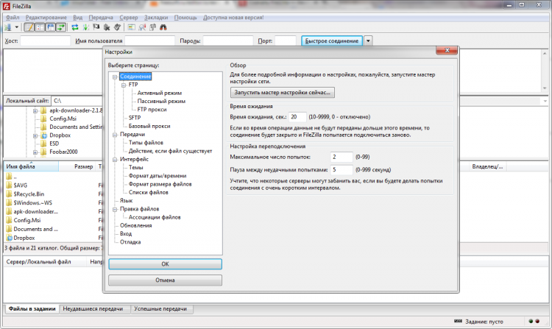
Task: Open the Вид menu
Action: click(x=78, y=18)
